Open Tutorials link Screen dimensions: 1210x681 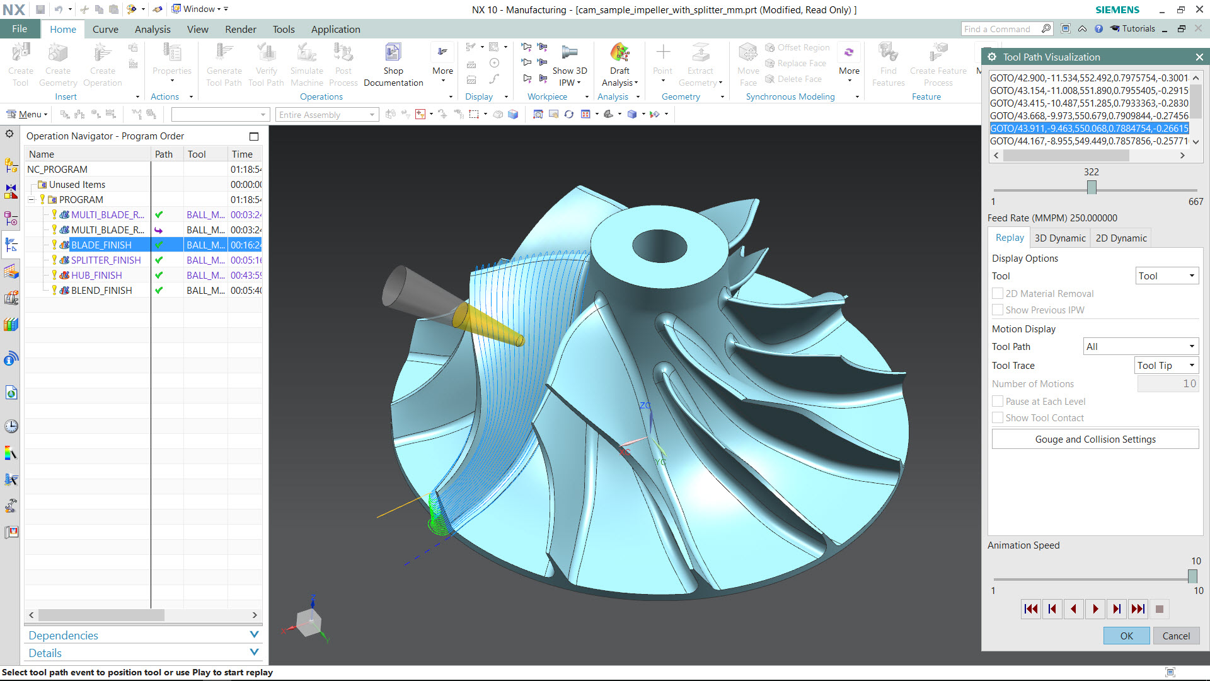coord(1132,28)
